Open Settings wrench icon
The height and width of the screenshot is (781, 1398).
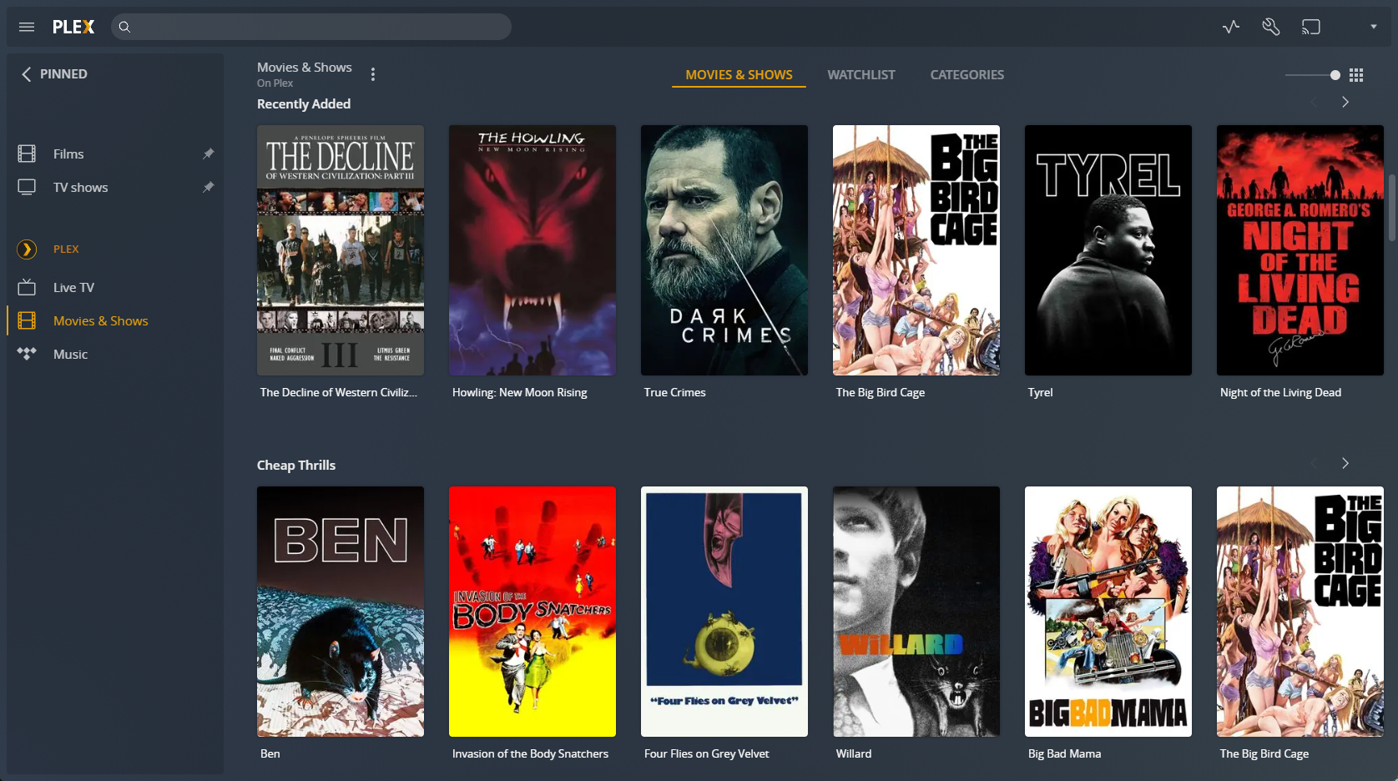[x=1271, y=27]
